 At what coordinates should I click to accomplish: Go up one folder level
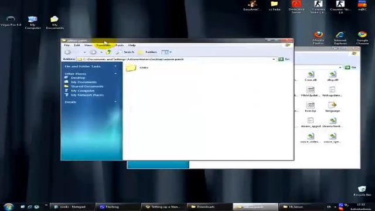[109, 52]
